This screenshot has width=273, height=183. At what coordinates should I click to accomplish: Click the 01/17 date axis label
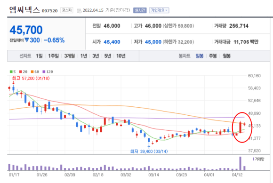pos(14,175)
